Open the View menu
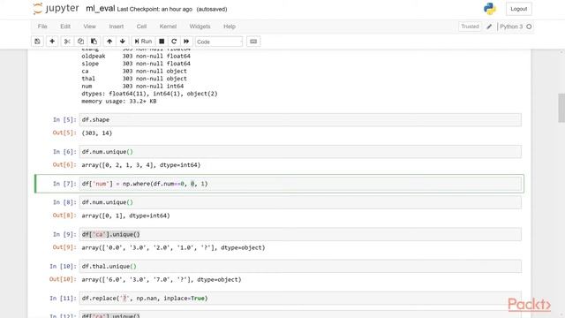This screenshot has height=318, width=565. pos(90,26)
